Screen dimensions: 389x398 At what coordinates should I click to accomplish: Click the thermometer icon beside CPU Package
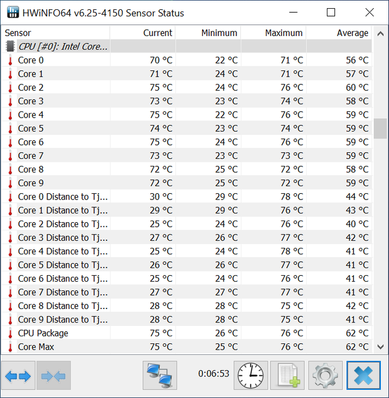[x=10, y=333]
